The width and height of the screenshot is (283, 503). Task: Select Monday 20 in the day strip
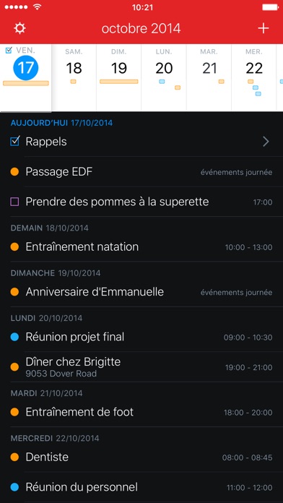click(164, 77)
